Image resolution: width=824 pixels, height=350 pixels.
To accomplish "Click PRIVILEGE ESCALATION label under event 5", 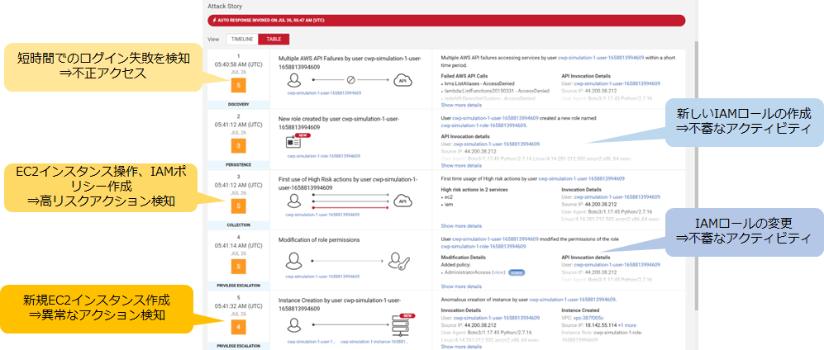I will coord(239,346).
